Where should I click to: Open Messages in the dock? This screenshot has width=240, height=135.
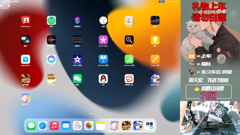(31, 125)
